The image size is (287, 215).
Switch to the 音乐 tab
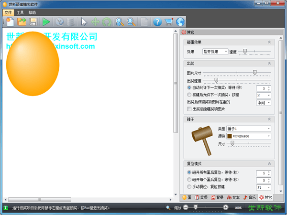(250, 197)
